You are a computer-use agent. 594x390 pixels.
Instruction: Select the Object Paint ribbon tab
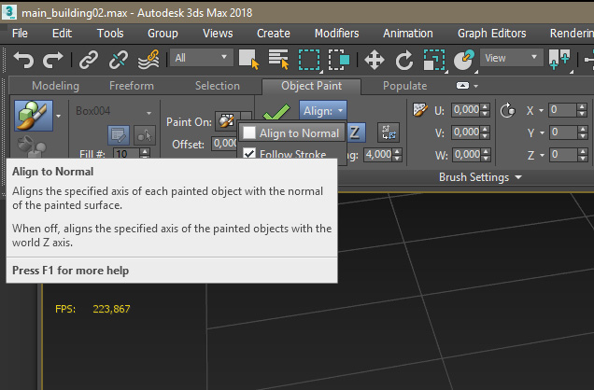311,86
